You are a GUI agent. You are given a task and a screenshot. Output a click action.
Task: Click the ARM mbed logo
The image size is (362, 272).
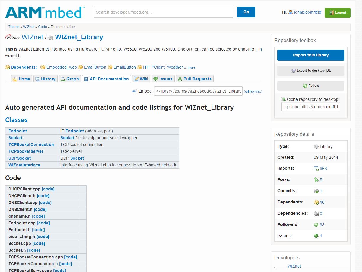point(45,12)
